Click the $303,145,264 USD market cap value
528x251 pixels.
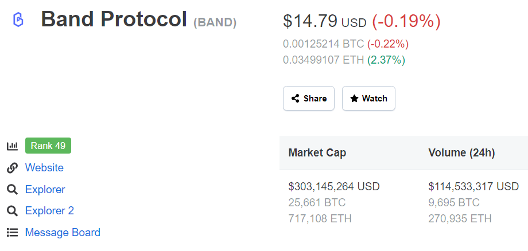(334, 186)
